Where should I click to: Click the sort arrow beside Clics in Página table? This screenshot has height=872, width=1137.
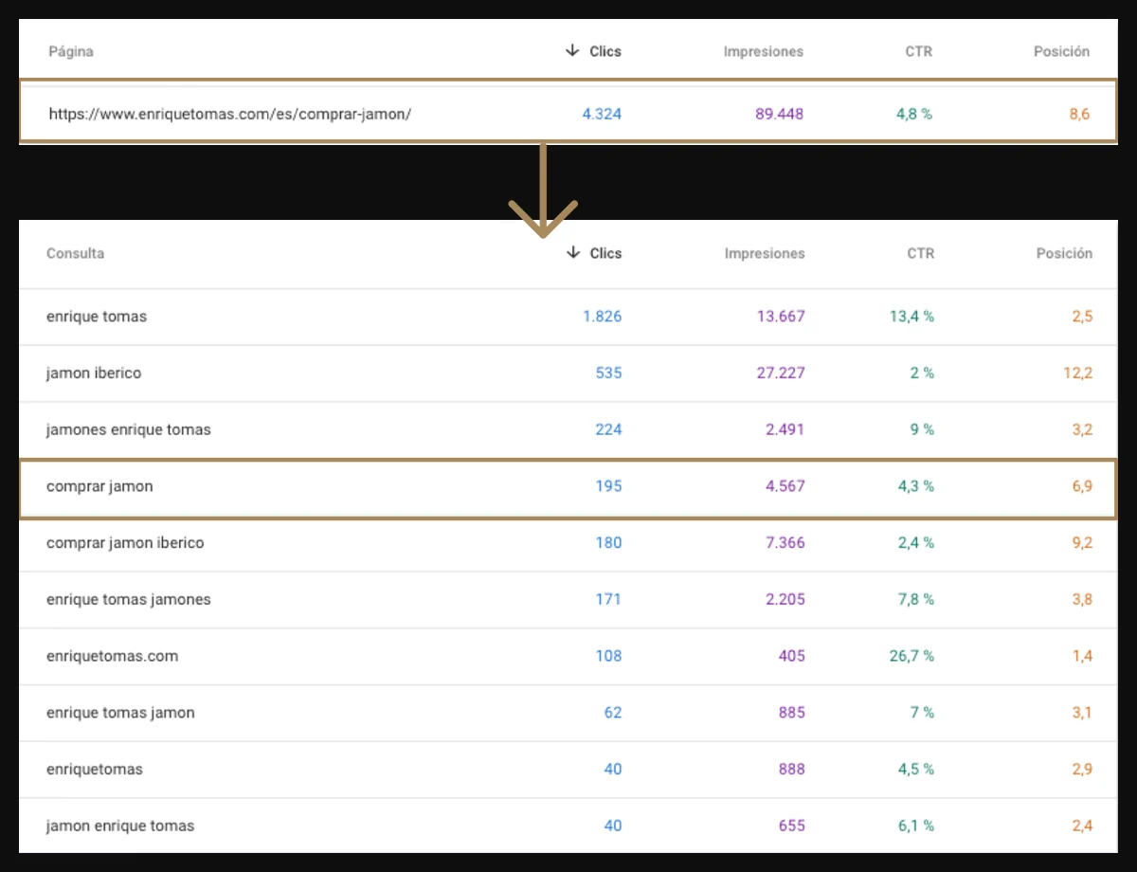(571, 51)
